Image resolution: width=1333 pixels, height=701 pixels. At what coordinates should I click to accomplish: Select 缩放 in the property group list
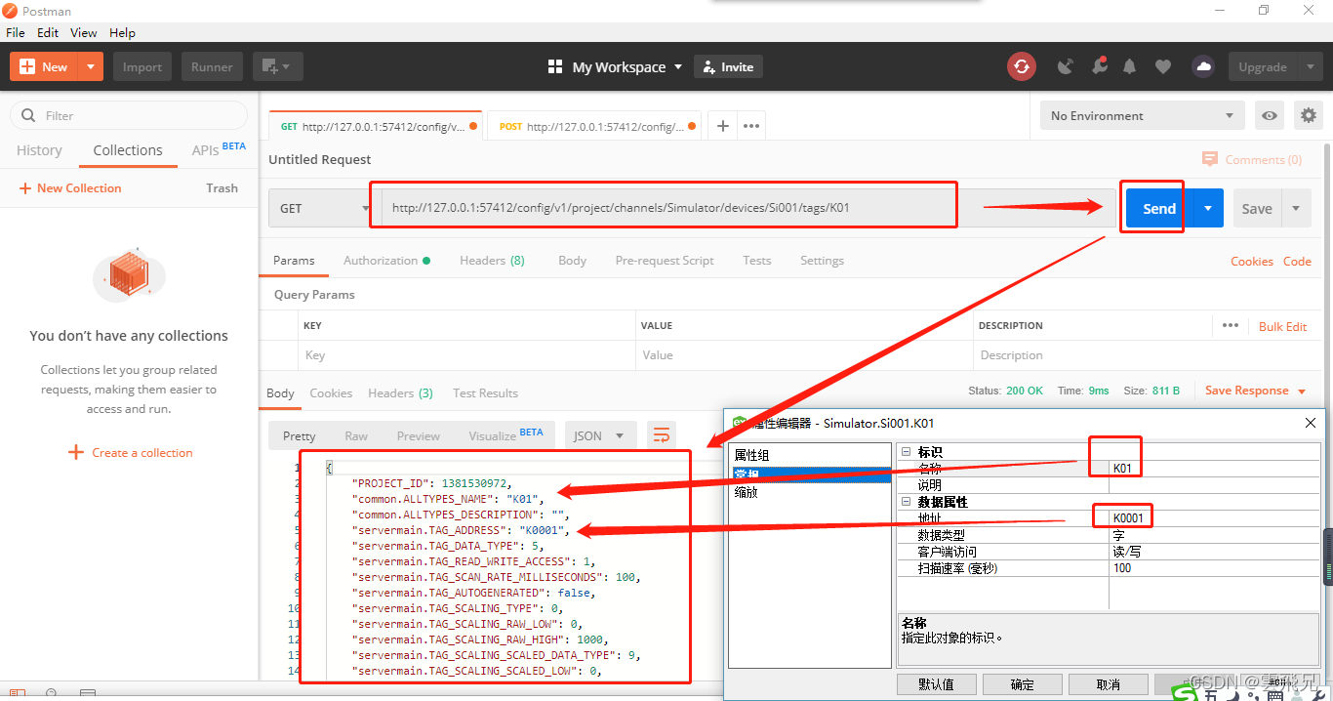point(746,492)
